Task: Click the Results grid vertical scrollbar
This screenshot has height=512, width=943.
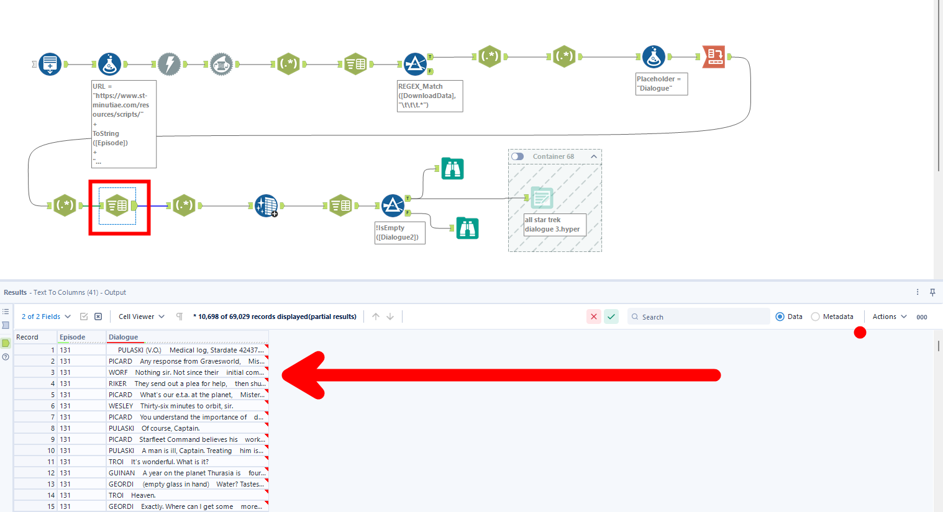Action: (x=938, y=345)
